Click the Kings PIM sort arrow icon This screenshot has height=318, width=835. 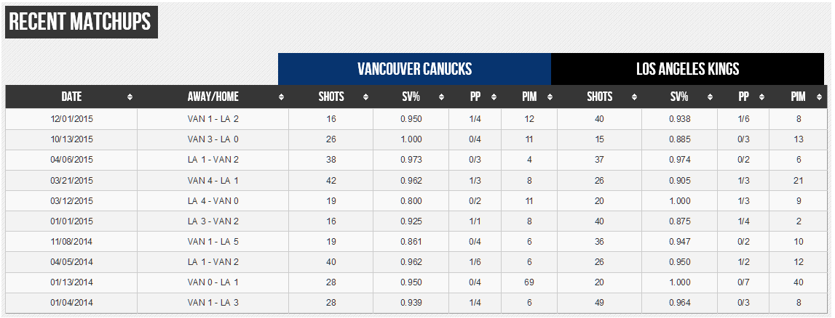coord(819,97)
